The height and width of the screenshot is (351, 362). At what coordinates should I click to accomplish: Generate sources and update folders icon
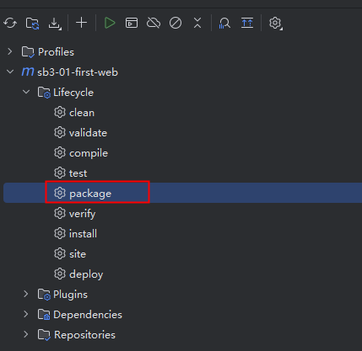pyautogui.click(x=32, y=23)
